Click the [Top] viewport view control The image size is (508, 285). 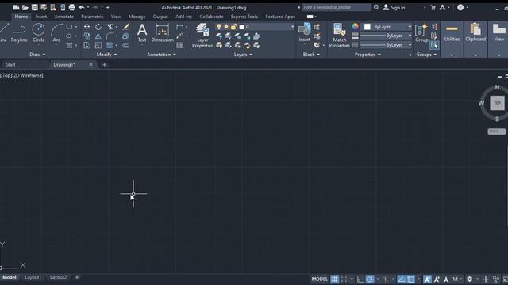[x=6, y=75]
